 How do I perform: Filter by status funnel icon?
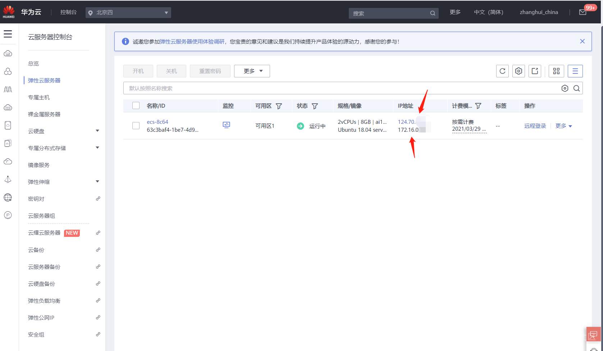tap(315, 106)
